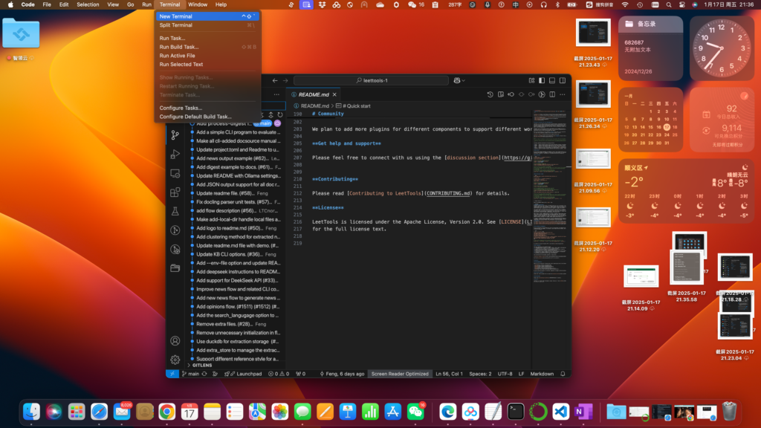
Task: Open the Run and Debug view
Action: (175, 155)
